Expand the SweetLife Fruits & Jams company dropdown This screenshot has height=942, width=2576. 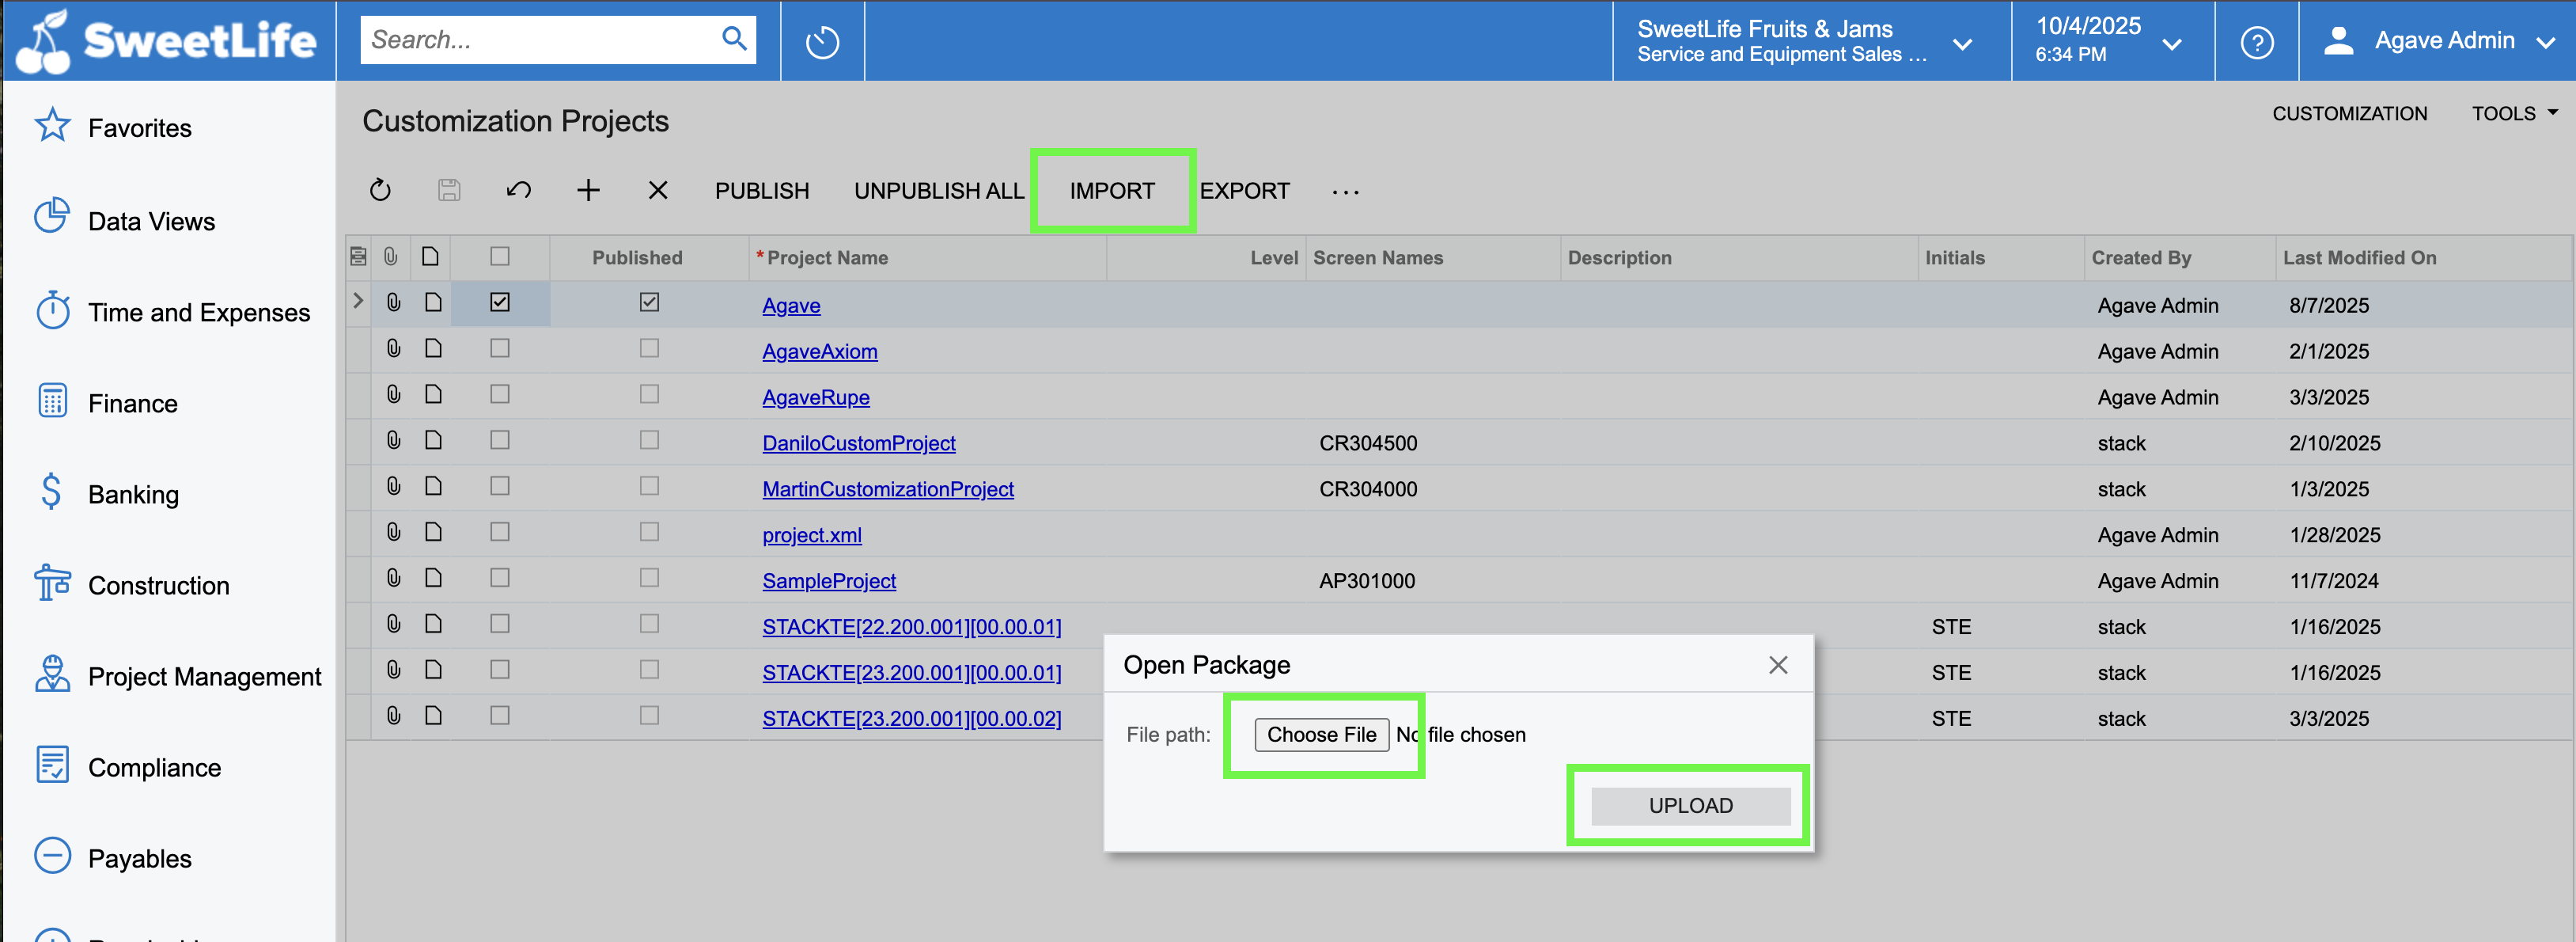pyautogui.click(x=1961, y=44)
